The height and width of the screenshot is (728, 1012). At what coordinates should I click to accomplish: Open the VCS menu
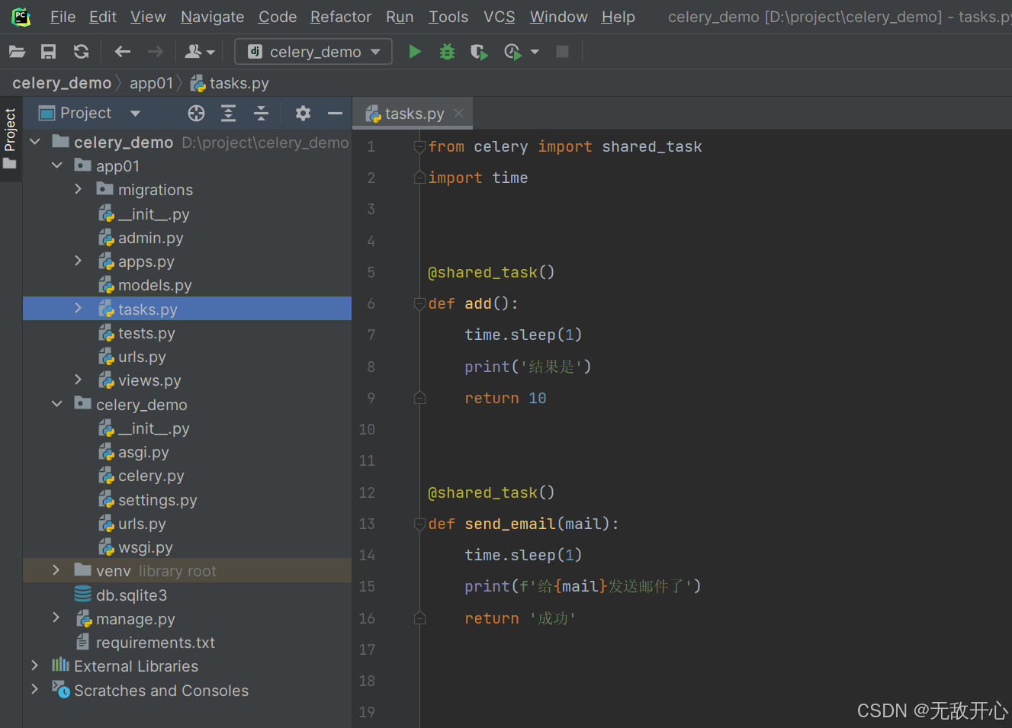click(500, 17)
